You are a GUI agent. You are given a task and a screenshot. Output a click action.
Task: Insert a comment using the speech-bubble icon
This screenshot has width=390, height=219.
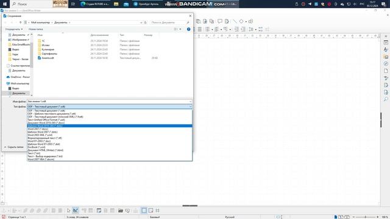220,21
